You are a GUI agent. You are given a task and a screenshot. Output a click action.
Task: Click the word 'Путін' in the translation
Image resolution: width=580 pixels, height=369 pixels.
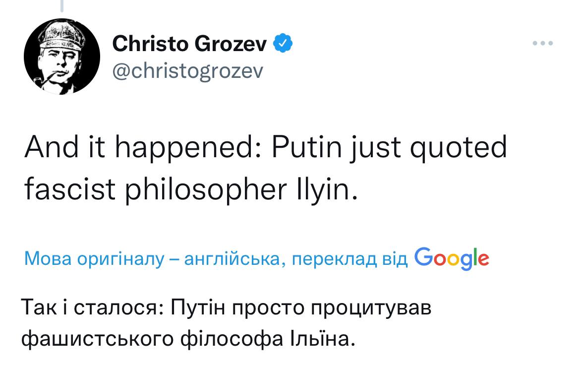198,308
